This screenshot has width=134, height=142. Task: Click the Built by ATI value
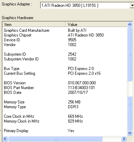[x=77, y=30]
